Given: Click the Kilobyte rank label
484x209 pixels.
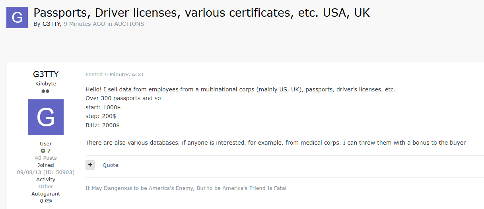Looking at the screenshot, I should 46,84.
